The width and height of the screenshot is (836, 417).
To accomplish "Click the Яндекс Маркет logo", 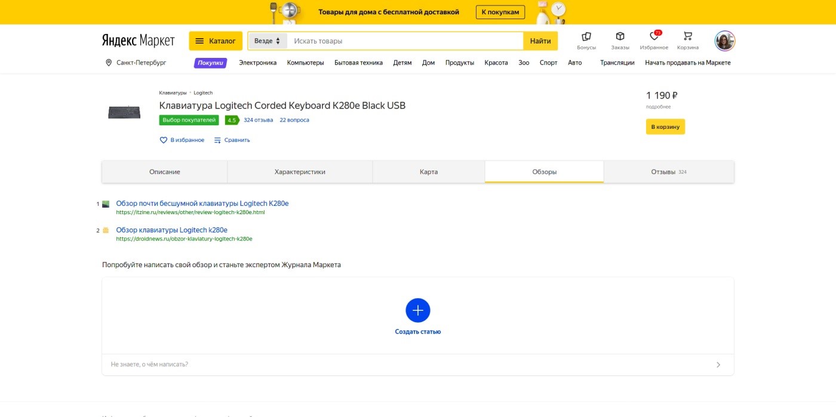I will (x=139, y=41).
